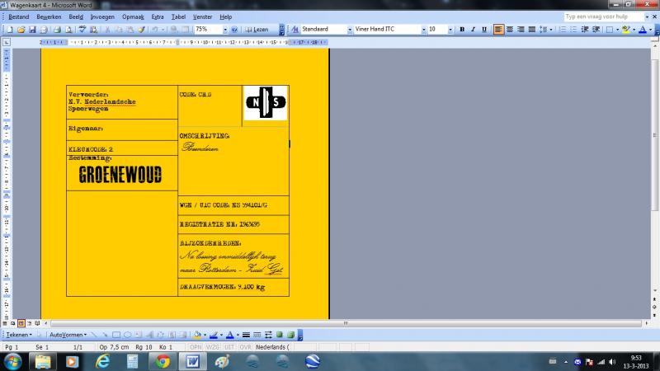Open the Bewerken menu
The width and height of the screenshot is (660, 371).
point(49,16)
